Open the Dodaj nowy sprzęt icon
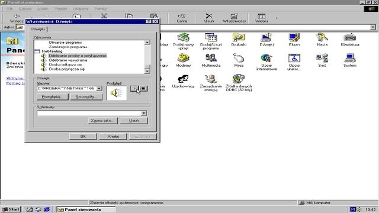 click(x=183, y=41)
